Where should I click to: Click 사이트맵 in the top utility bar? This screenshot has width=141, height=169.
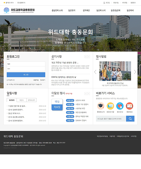click(x=124, y=3)
